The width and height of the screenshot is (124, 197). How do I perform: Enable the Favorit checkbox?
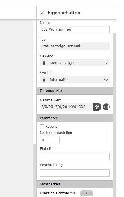coord(42,127)
